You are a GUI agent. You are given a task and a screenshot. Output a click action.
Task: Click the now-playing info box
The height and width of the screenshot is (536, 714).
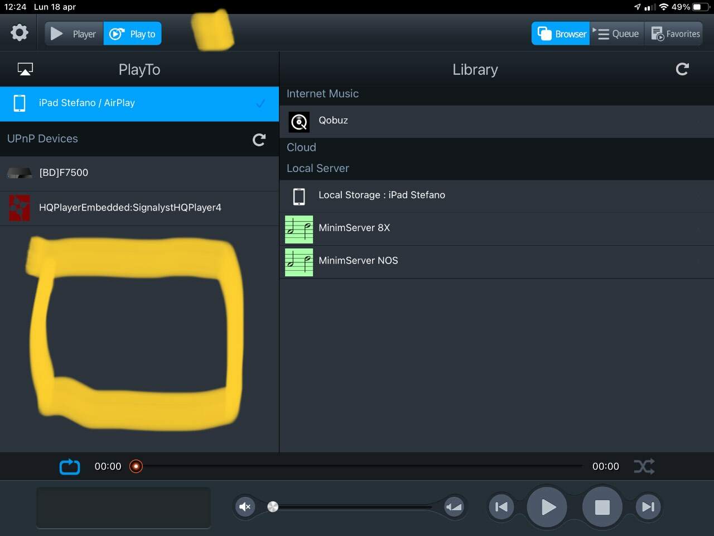click(x=123, y=507)
